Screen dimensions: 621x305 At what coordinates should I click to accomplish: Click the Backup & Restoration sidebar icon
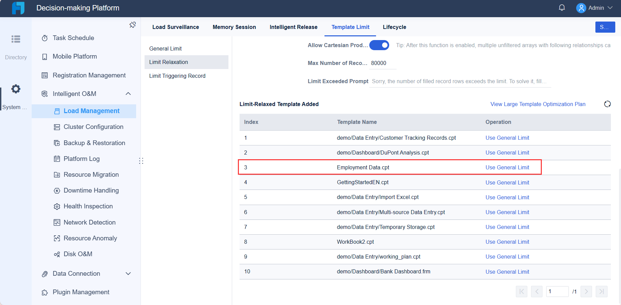[57, 143]
